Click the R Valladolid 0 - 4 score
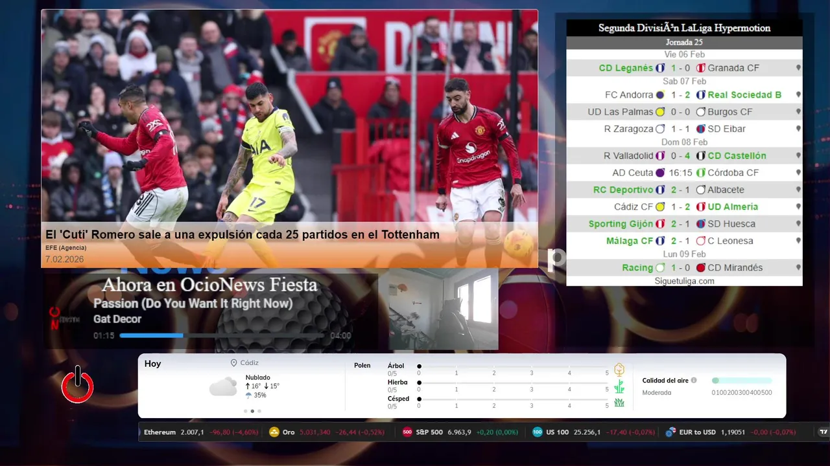This screenshot has height=466, width=830. [681, 155]
